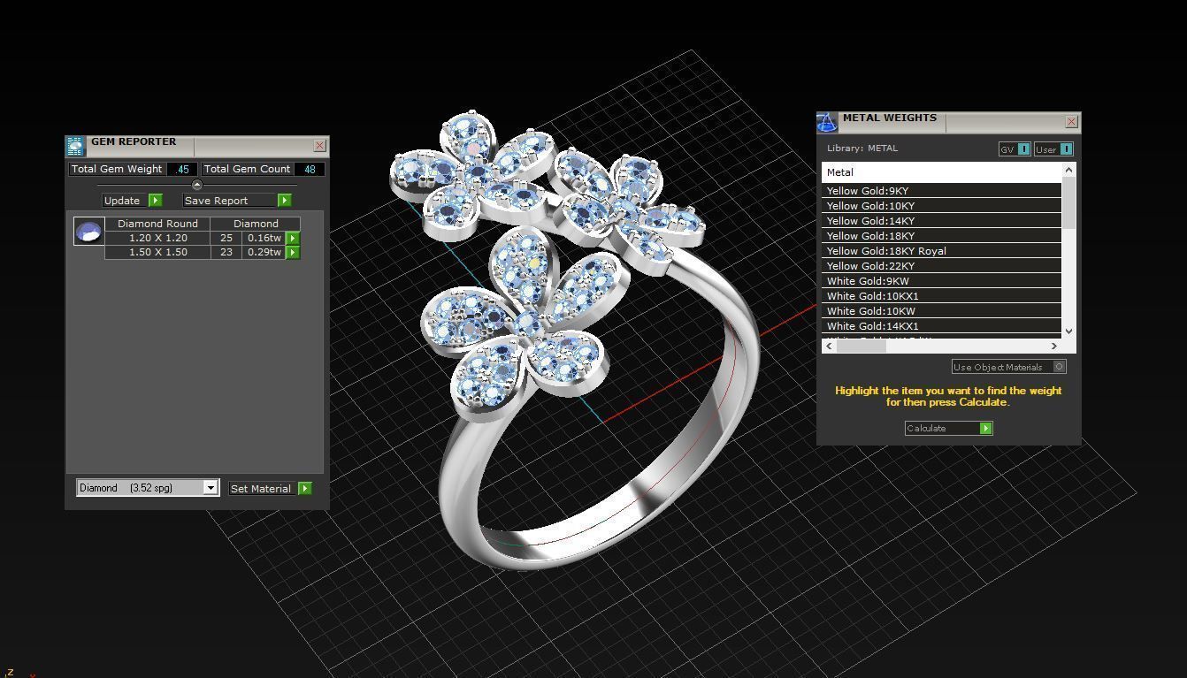This screenshot has height=678, width=1187.
Task: Select Yellow Gold:18KY in metal list
Action: coord(941,236)
